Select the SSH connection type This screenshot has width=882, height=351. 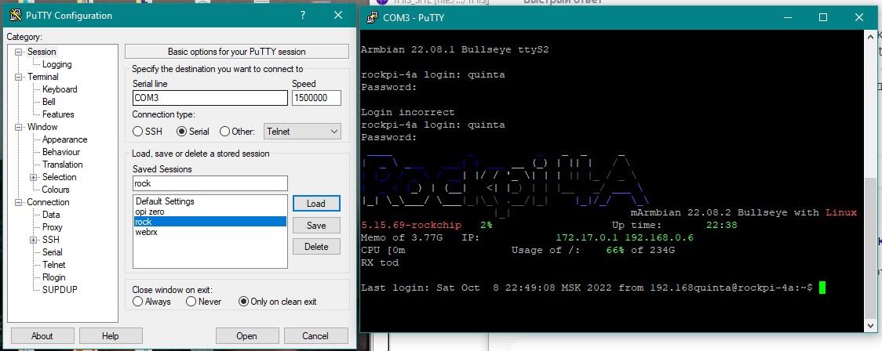coord(138,132)
